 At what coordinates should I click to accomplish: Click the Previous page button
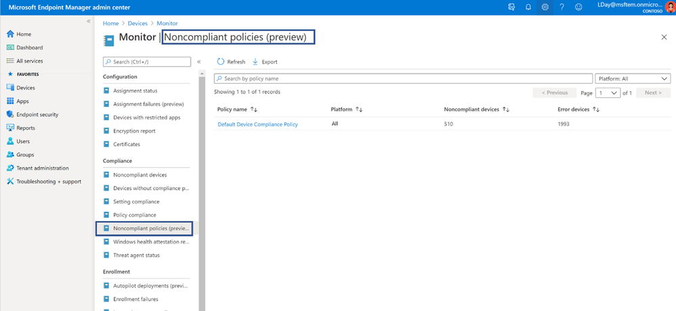[554, 93]
